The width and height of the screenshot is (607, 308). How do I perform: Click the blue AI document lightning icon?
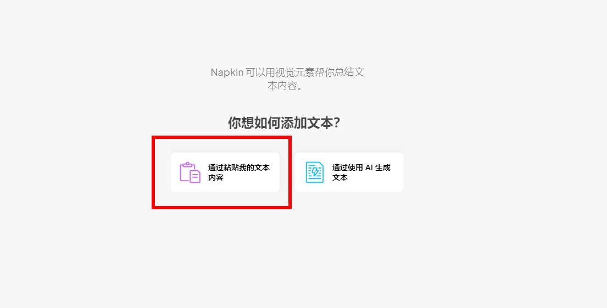(314, 172)
